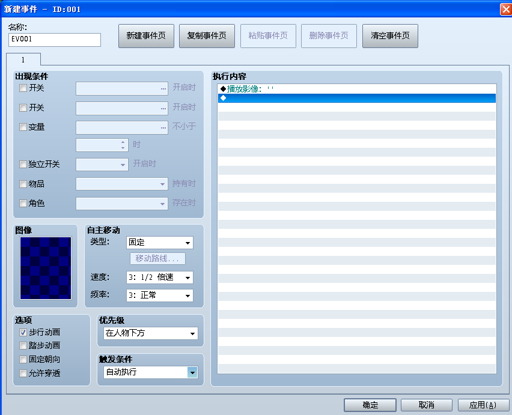Open the 类型 dropdown showing 固定
Image resolution: width=512 pixels, height=415 pixels.
tap(160, 243)
